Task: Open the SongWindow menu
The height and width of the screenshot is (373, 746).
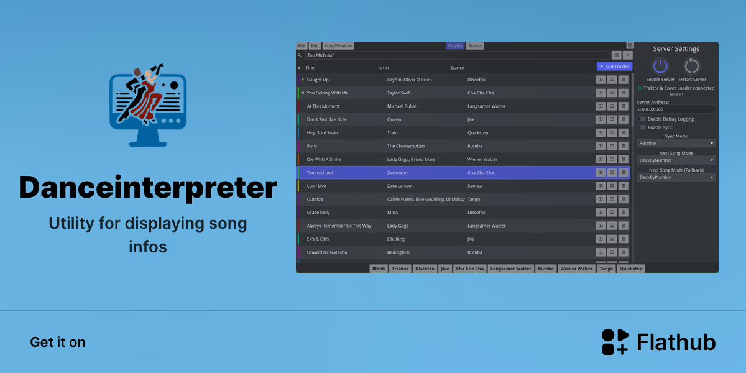Action: point(338,45)
